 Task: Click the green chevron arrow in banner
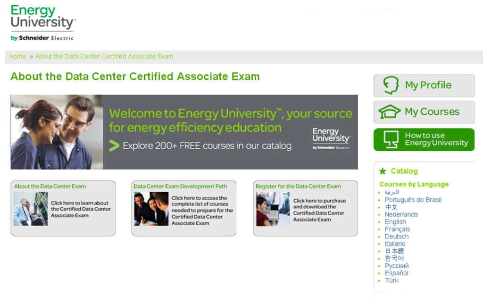click(114, 145)
